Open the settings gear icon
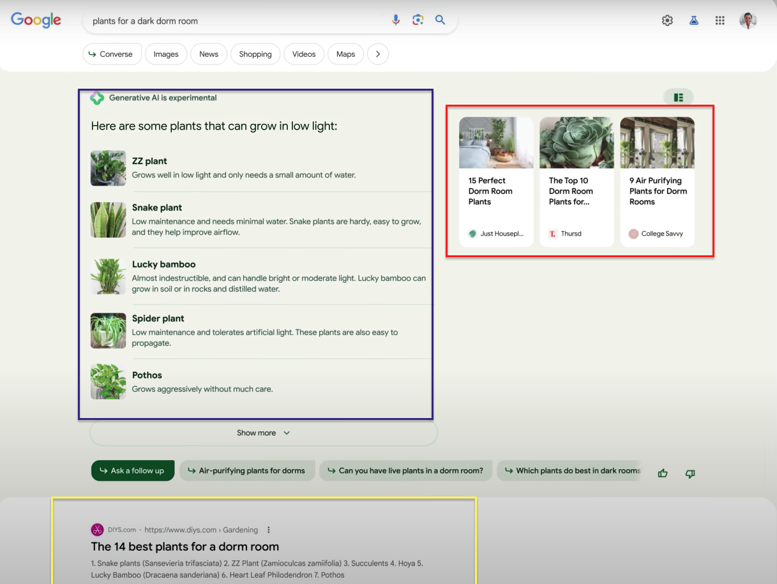The height and width of the screenshot is (584, 777). click(667, 20)
